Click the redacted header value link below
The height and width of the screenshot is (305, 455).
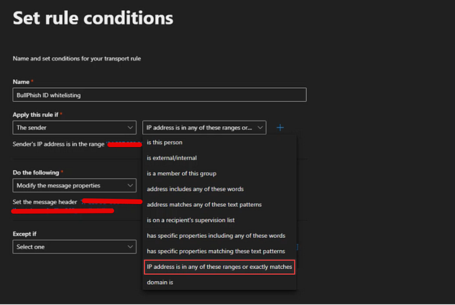pyautogui.click(x=63, y=211)
